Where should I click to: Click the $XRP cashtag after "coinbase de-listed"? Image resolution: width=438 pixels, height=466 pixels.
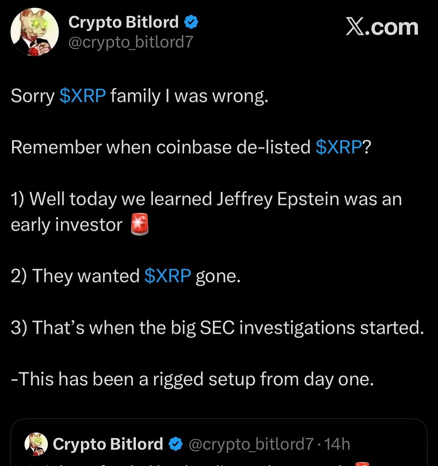pos(338,147)
